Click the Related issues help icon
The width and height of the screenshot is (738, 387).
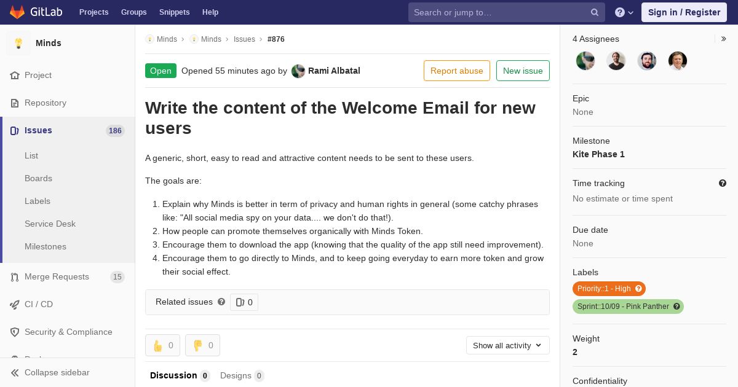(221, 302)
